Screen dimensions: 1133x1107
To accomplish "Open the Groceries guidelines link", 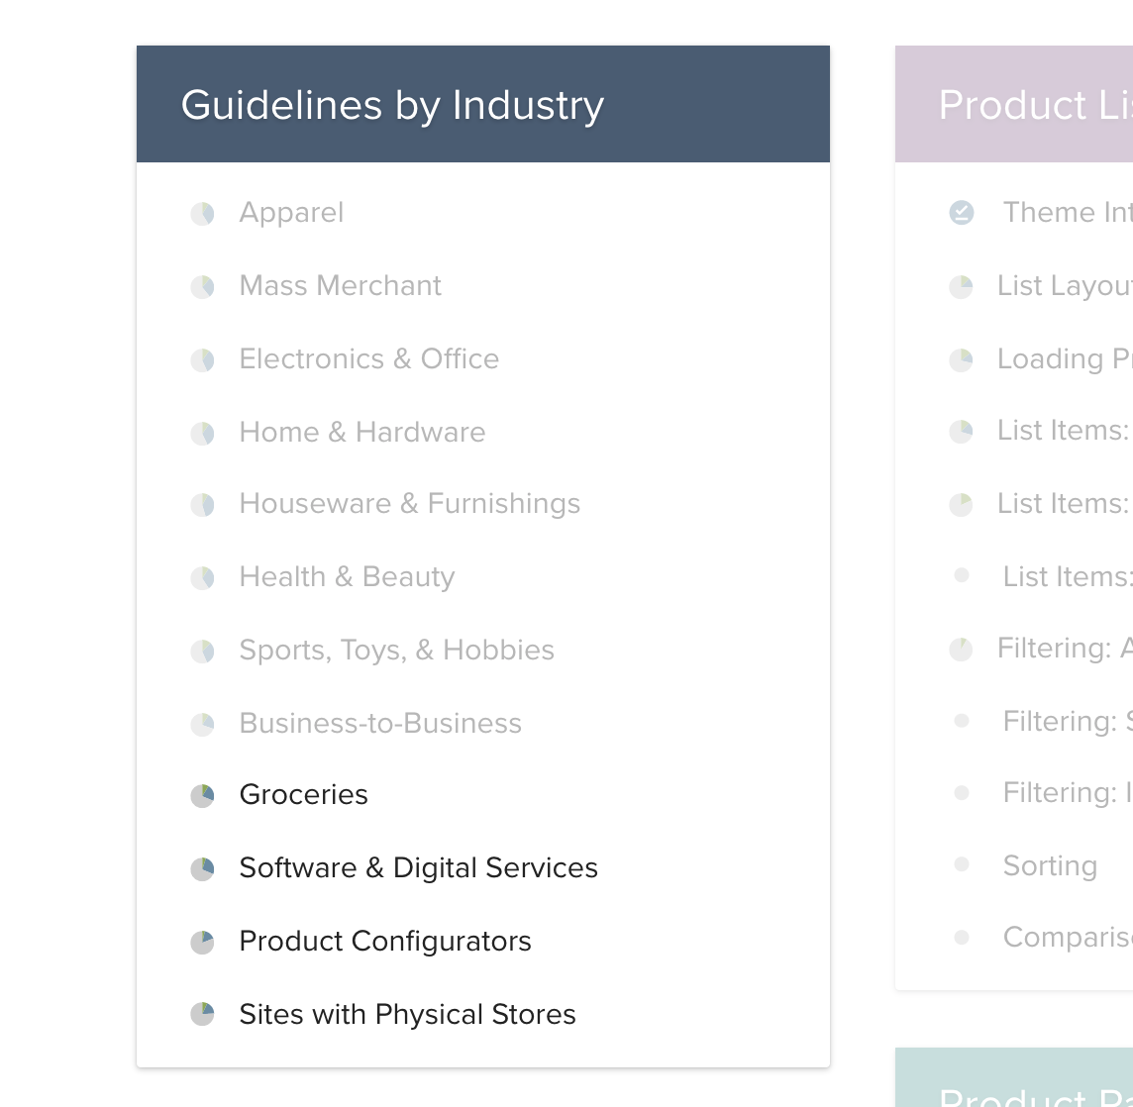I will [303, 795].
